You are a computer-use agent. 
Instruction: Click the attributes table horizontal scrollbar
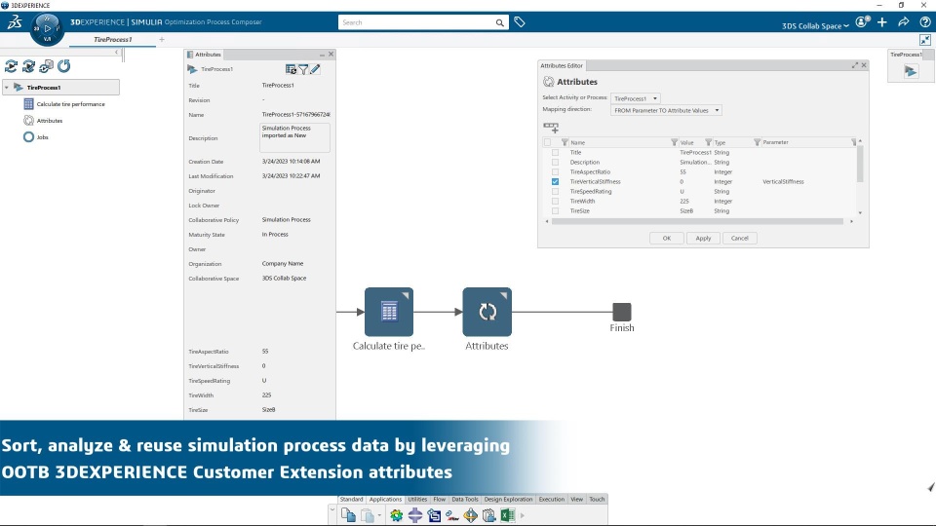coord(697,221)
